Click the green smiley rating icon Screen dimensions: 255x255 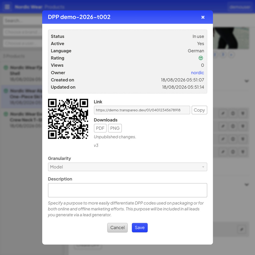pyautogui.click(x=201, y=58)
